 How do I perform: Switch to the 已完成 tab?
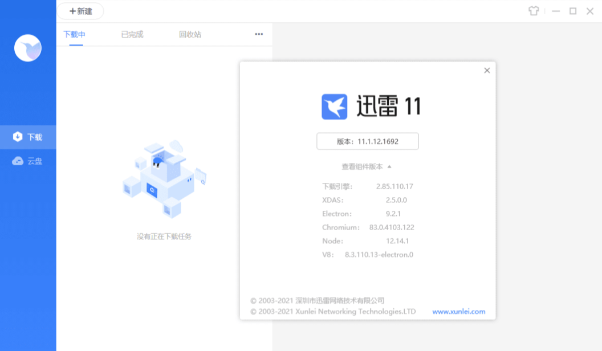[132, 35]
